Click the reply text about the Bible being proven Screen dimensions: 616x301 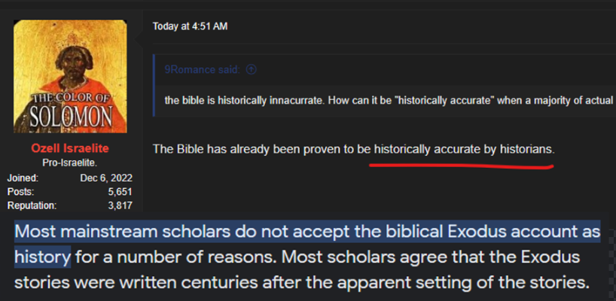pyautogui.click(x=354, y=149)
